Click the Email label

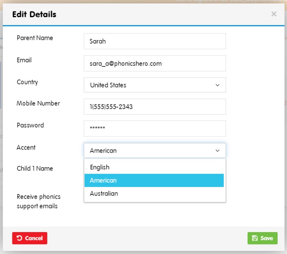tap(24, 60)
